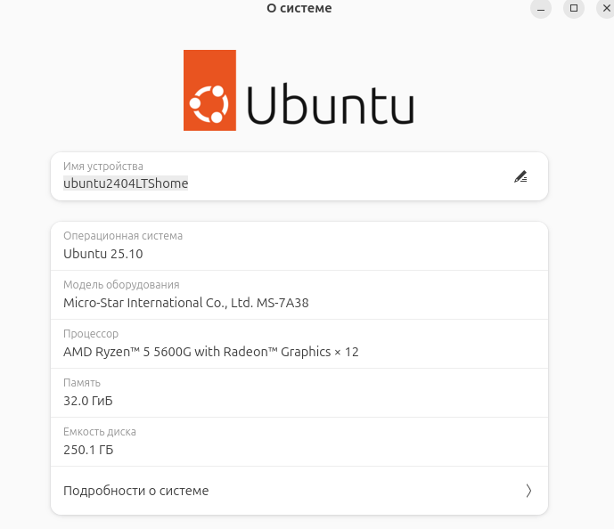Screen dimensions: 614x529
Task: Click the 250.1 ГБ disk capacity value
Action: (88, 450)
